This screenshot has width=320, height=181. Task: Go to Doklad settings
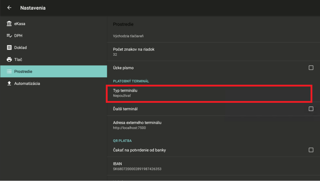20,47
